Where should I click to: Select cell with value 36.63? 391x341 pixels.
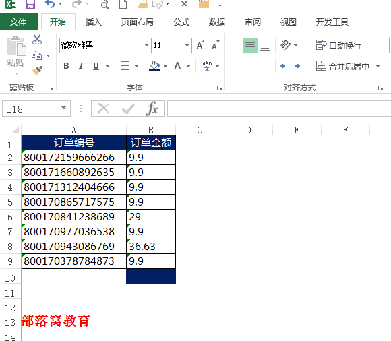[151, 247]
